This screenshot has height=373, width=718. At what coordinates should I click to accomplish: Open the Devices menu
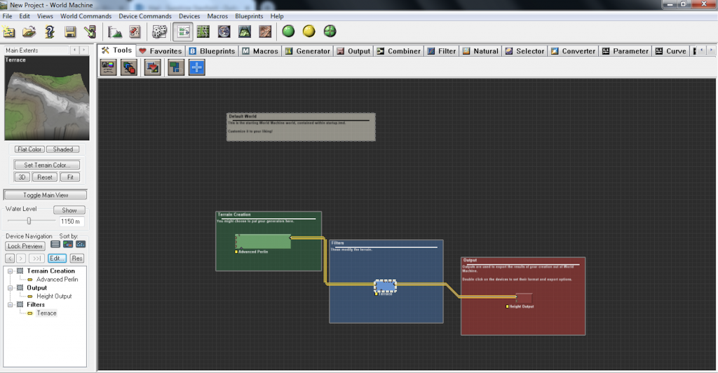189,16
